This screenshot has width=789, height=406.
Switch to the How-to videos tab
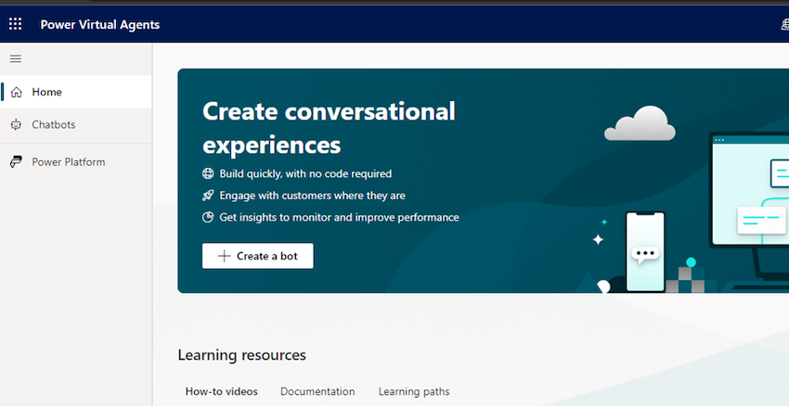221,391
